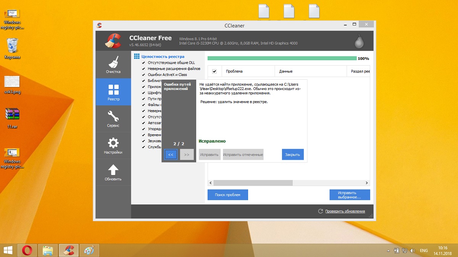Toggle Неверные расширения файлов checkbox
The height and width of the screenshot is (257, 458).
click(144, 69)
